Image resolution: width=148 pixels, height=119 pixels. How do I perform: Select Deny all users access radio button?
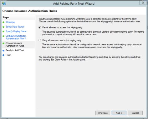click(x=40, y=40)
